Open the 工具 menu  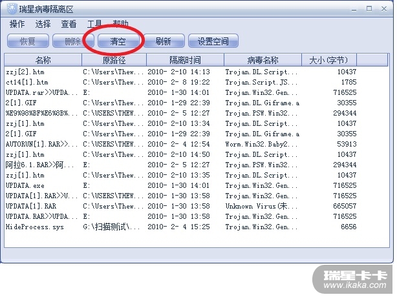(94, 25)
